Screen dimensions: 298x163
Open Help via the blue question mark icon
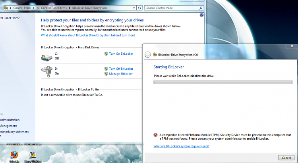click(x=201, y=15)
